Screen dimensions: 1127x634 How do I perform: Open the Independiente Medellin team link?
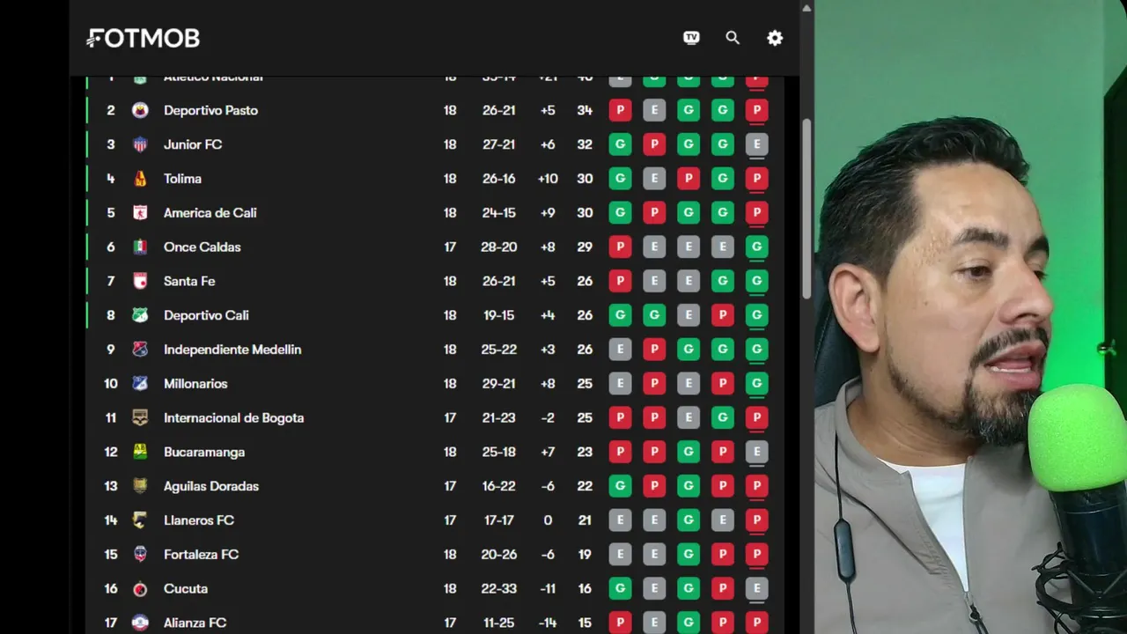(232, 350)
